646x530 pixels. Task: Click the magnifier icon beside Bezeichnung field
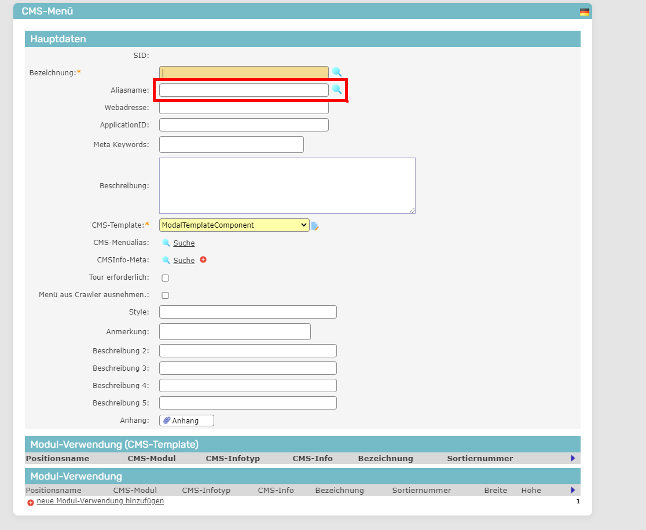click(336, 72)
